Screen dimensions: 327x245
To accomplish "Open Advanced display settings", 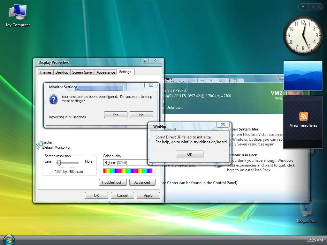I will tap(142, 182).
